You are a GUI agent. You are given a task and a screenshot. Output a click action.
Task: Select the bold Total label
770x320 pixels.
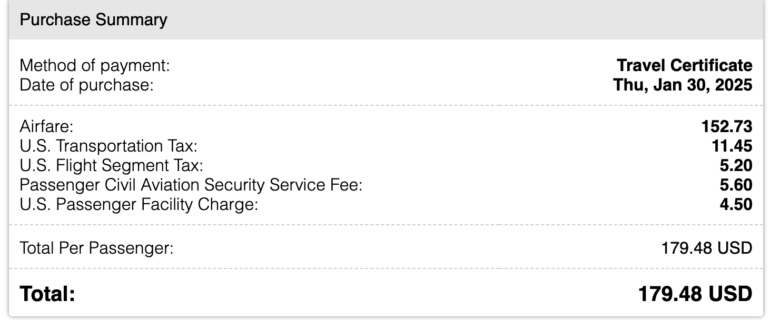coord(47,294)
